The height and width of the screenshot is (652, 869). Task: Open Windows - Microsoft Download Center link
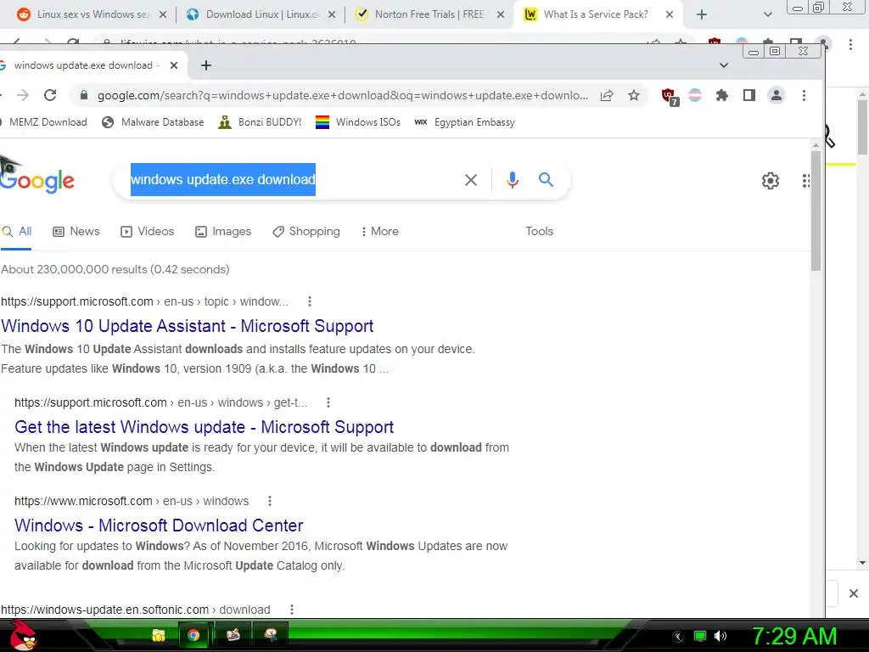click(159, 526)
